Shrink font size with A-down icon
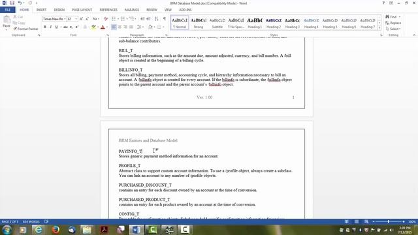418x235 pixels. click(x=87, y=19)
